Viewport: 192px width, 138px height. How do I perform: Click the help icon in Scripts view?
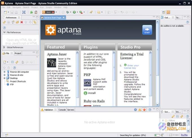tap(187, 116)
